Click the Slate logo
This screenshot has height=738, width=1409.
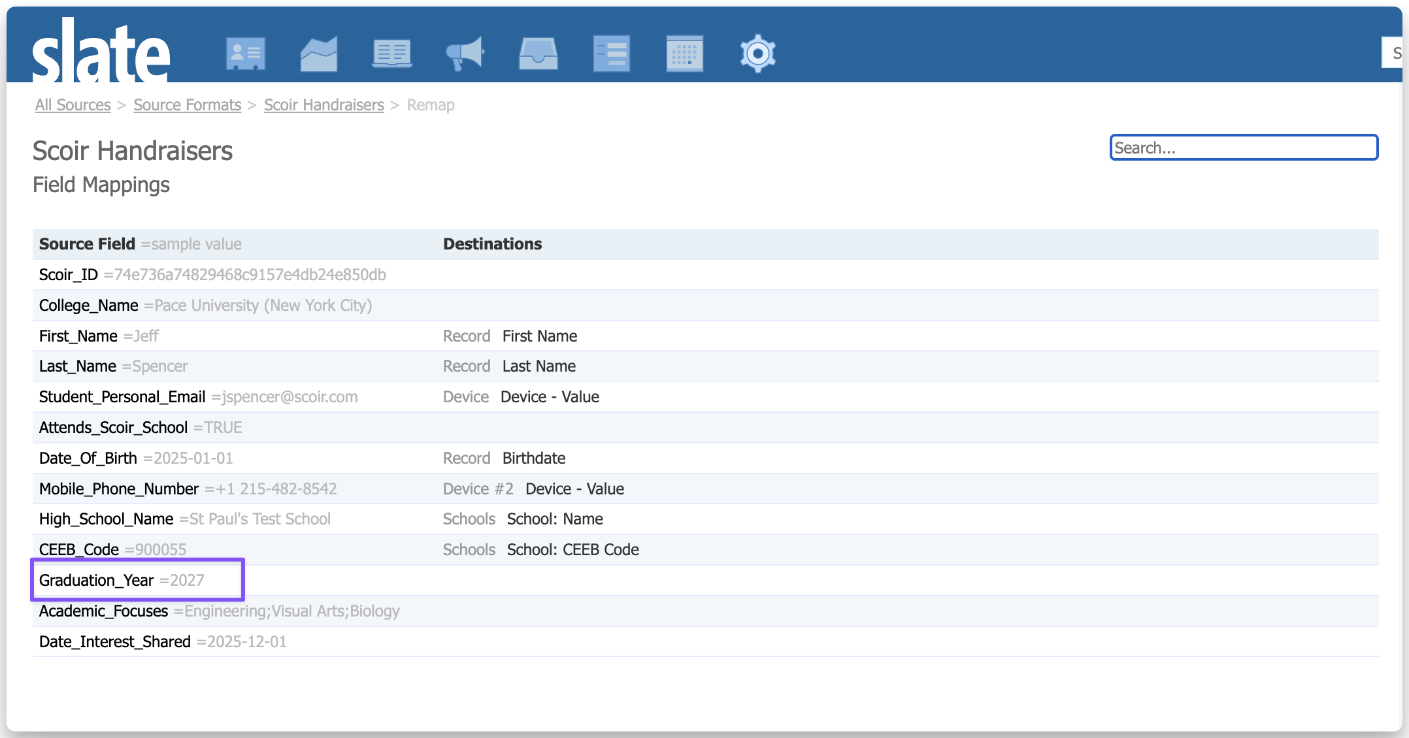101,52
